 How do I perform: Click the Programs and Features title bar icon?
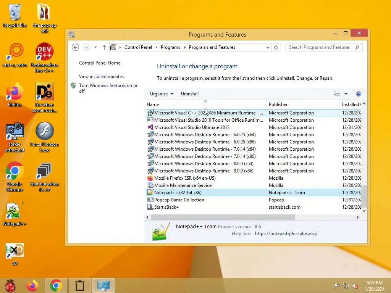pyautogui.click(x=71, y=34)
